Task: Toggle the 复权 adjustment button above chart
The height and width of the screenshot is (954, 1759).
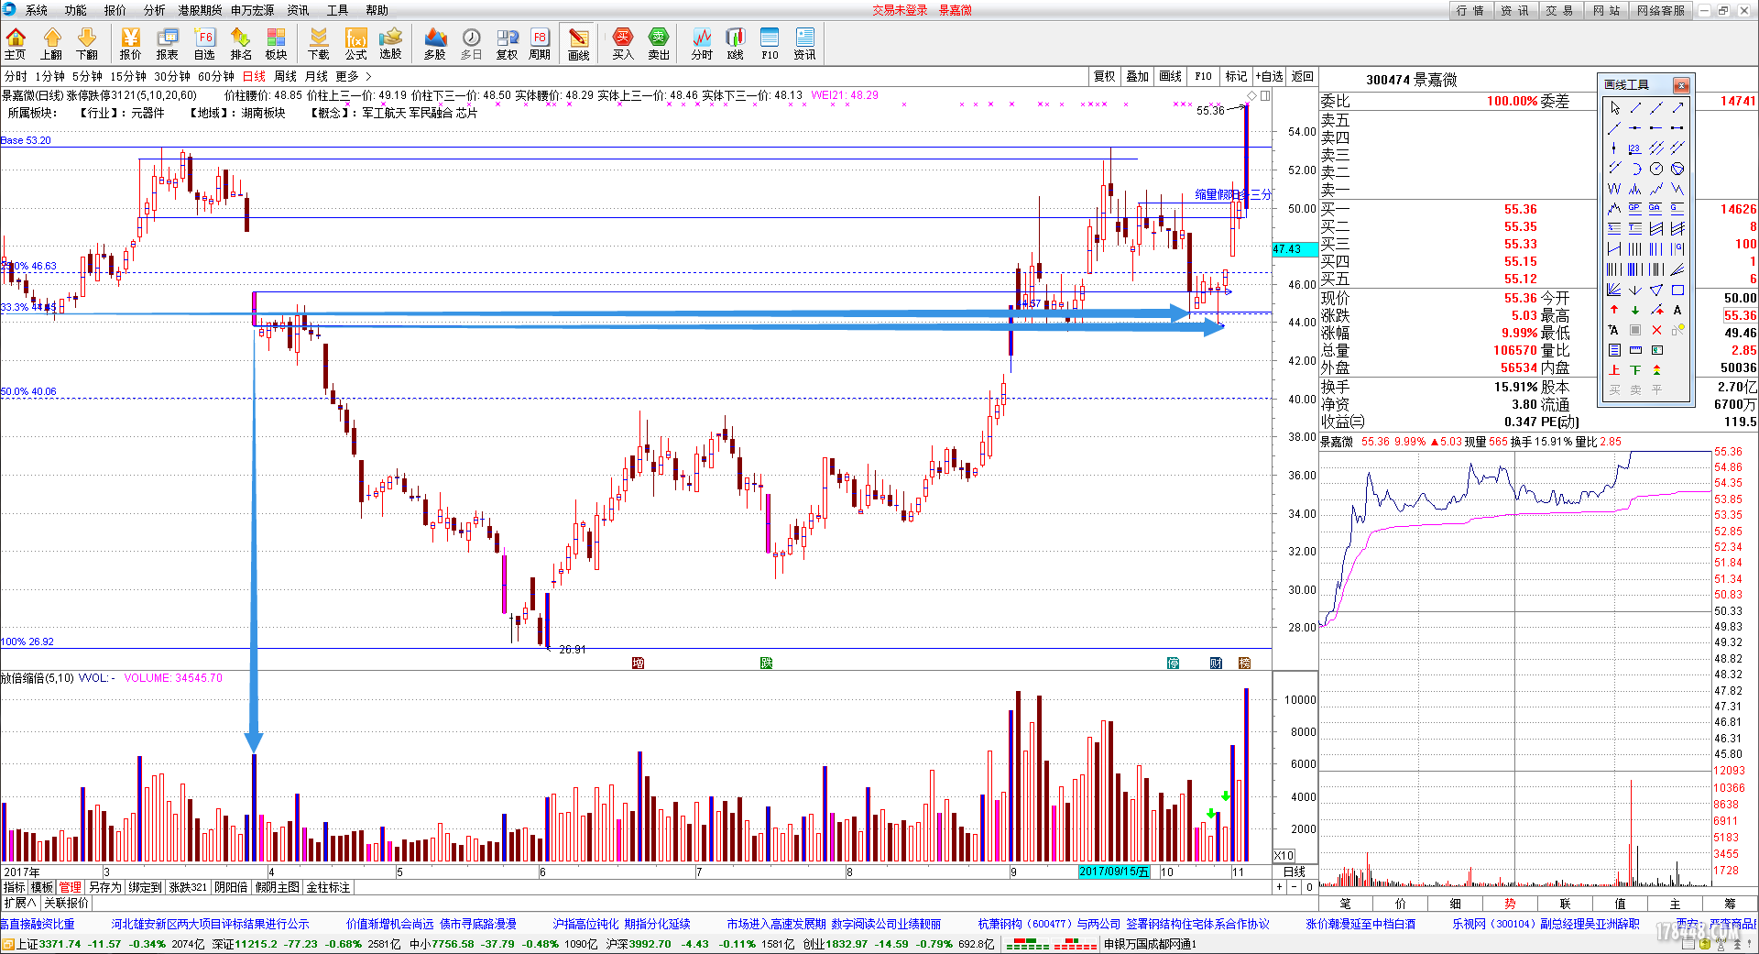Action: point(1105,76)
